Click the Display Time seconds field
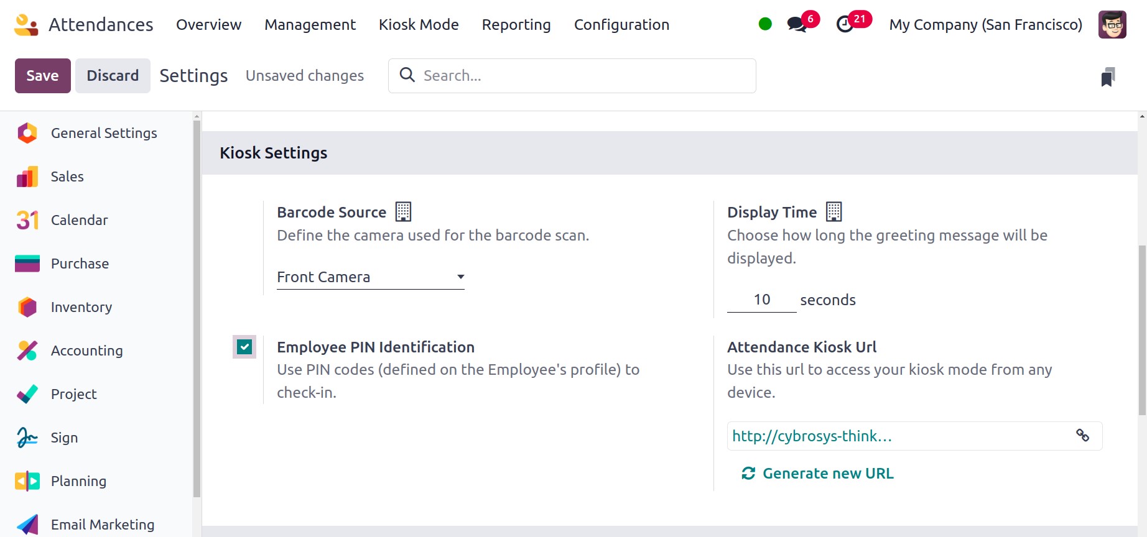Screen dimensions: 1147x537 [x=761, y=300]
